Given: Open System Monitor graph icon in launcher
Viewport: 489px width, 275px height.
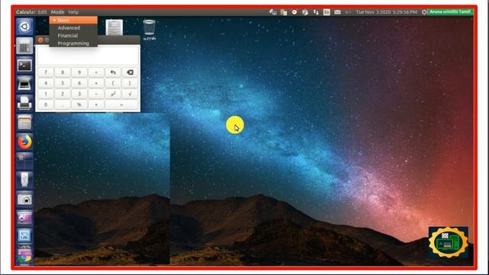Looking at the screenshot, I should (x=24, y=236).
